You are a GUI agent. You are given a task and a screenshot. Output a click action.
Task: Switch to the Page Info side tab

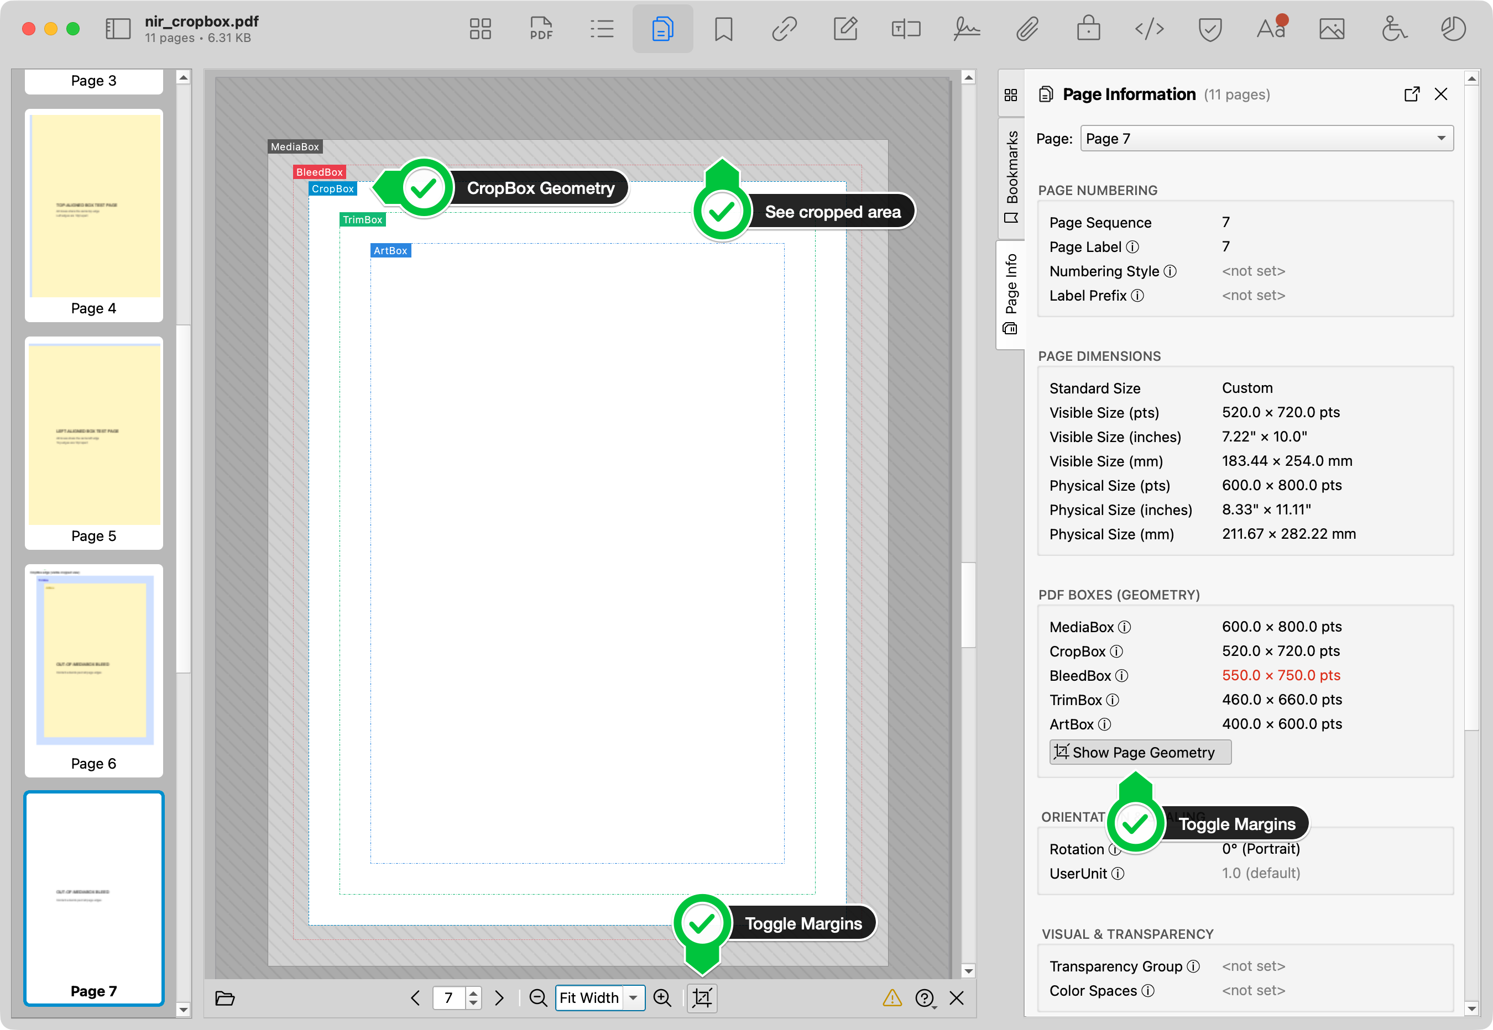coord(1011,295)
